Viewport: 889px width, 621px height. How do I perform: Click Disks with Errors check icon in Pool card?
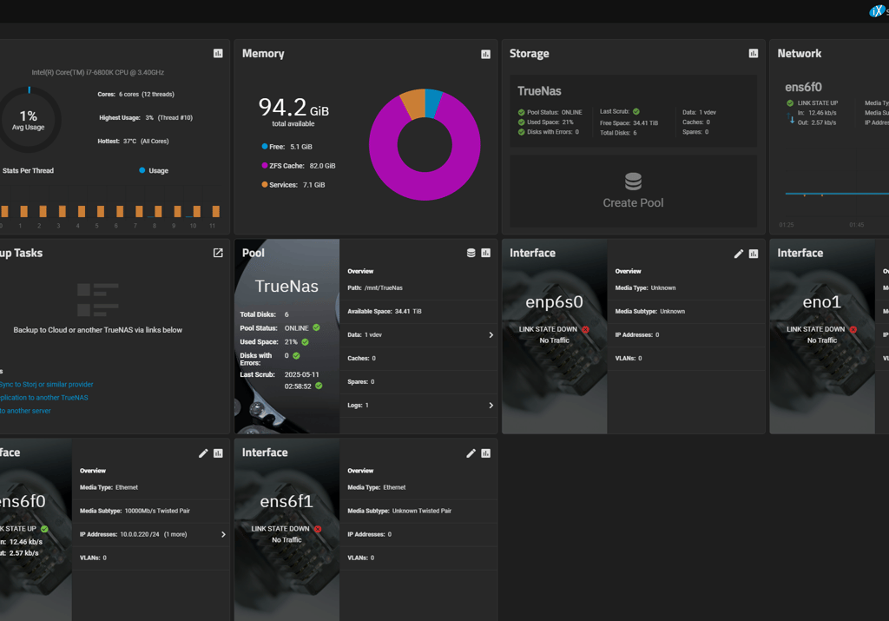click(296, 355)
